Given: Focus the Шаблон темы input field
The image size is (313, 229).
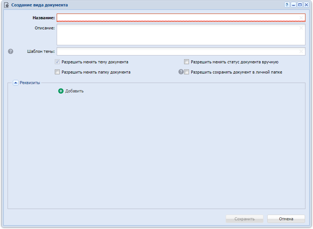Looking at the screenshot, I should [181, 51].
